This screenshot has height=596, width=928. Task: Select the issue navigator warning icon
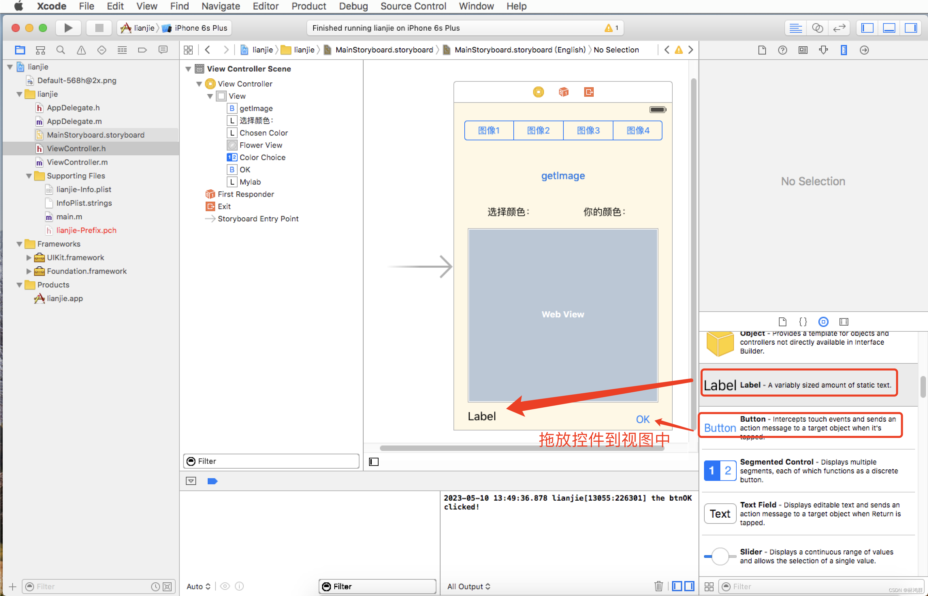[x=81, y=49]
